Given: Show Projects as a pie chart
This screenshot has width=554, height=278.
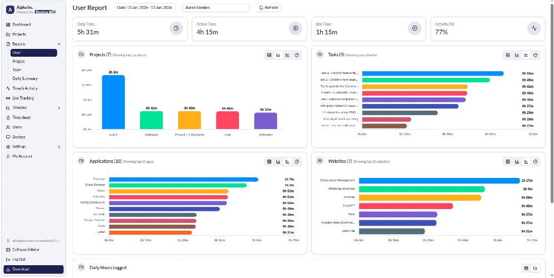Looking at the screenshot, I should pyautogui.click(x=297, y=55).
